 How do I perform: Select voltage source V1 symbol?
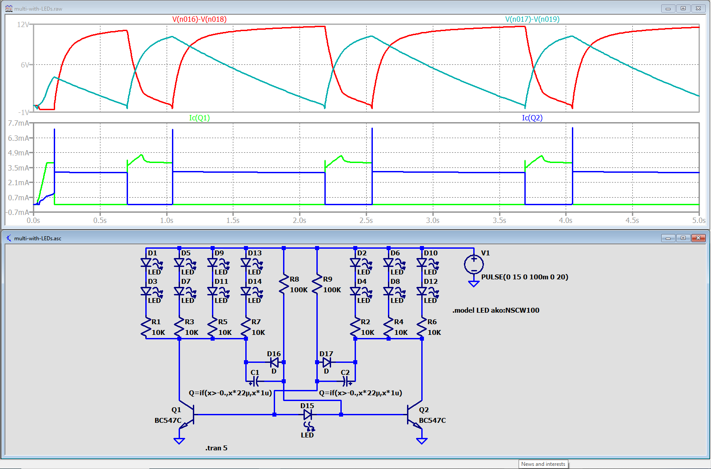click(x=474, y=265)
